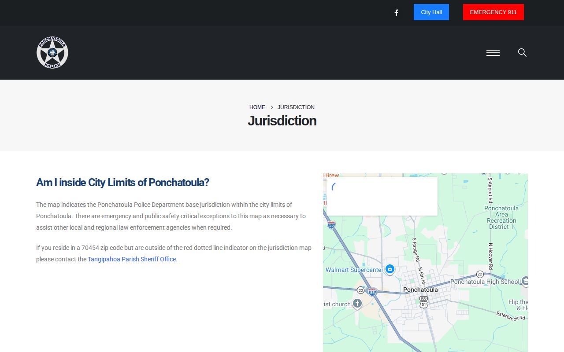
Task: Open the Tangipahoa Parish Sheriff Office link
Action: point(132,259)
